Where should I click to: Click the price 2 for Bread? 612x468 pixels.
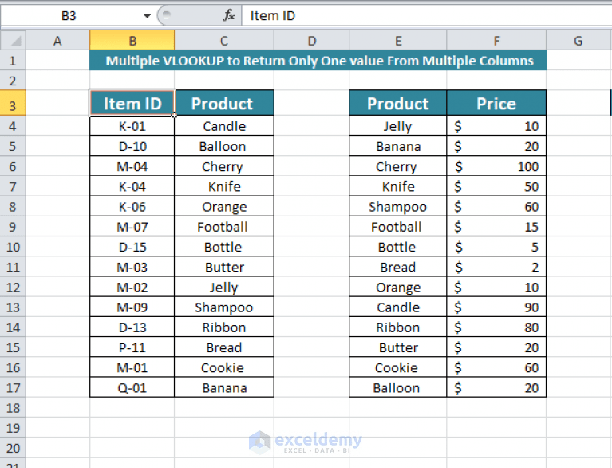496,267
